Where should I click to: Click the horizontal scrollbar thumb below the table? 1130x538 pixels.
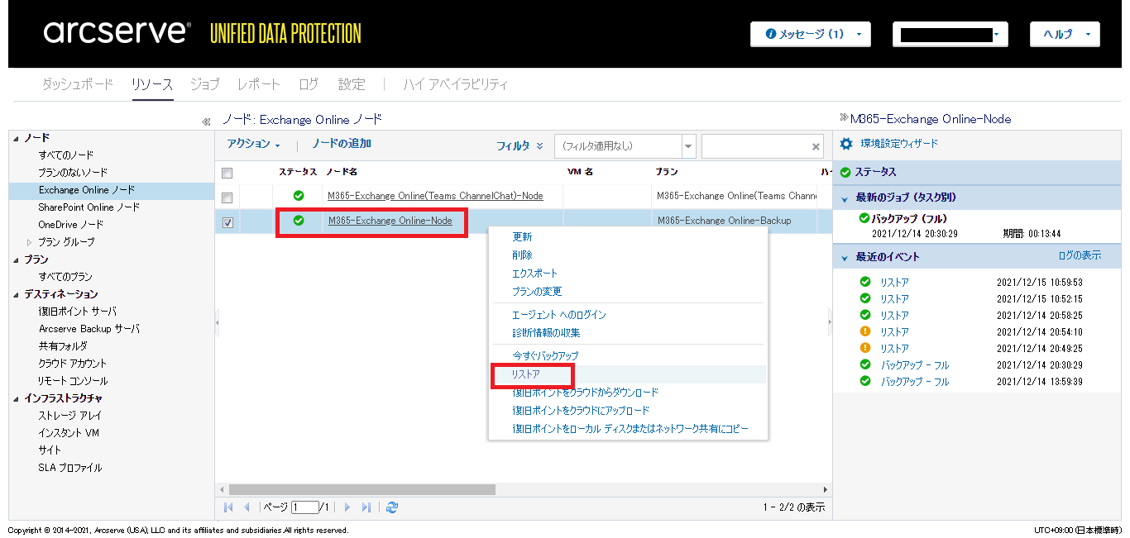coord(362,489)
